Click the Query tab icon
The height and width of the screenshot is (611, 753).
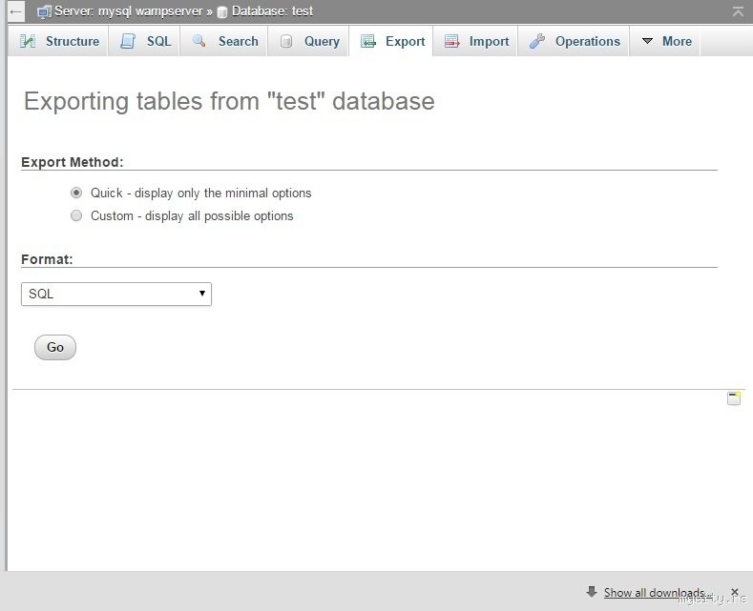[x=286, y=42]
